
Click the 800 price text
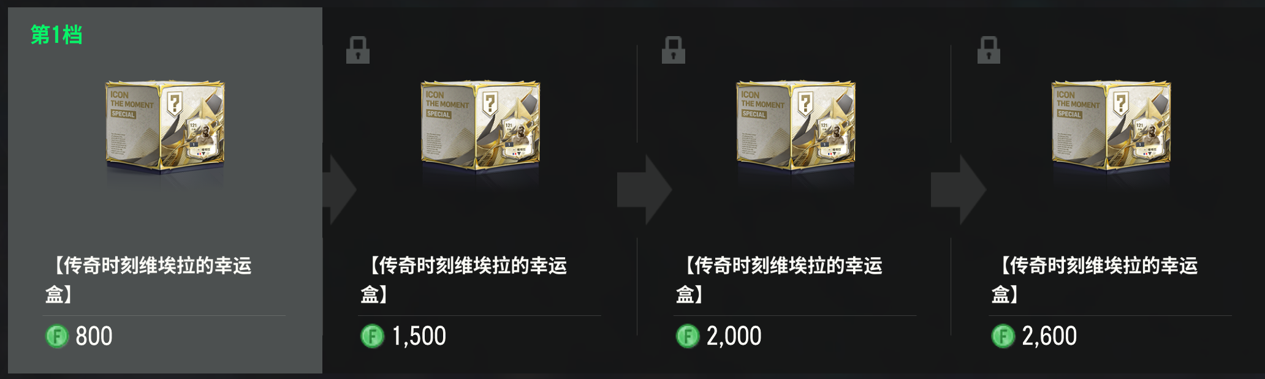[x=94, y=336]
